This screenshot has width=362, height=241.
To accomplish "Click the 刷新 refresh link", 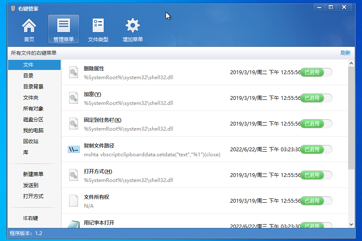I will [345, 53].
